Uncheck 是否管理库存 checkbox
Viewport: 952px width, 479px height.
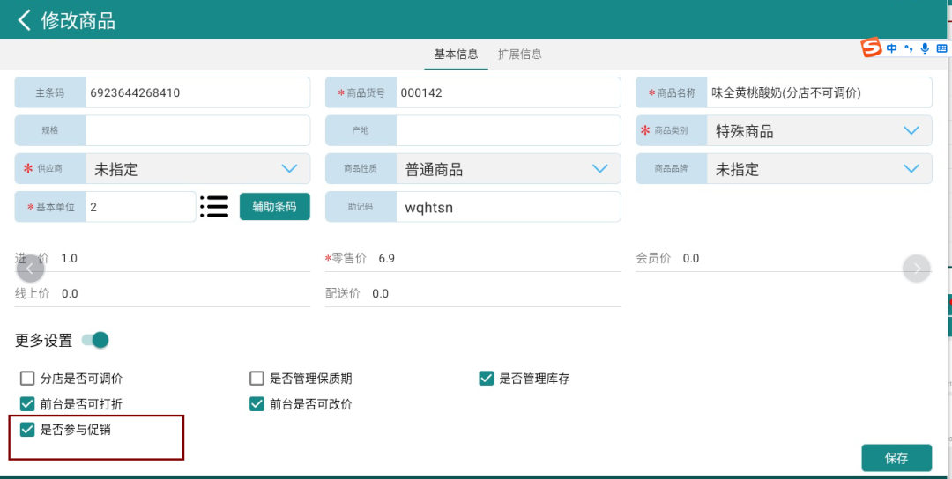pos(486,379)
